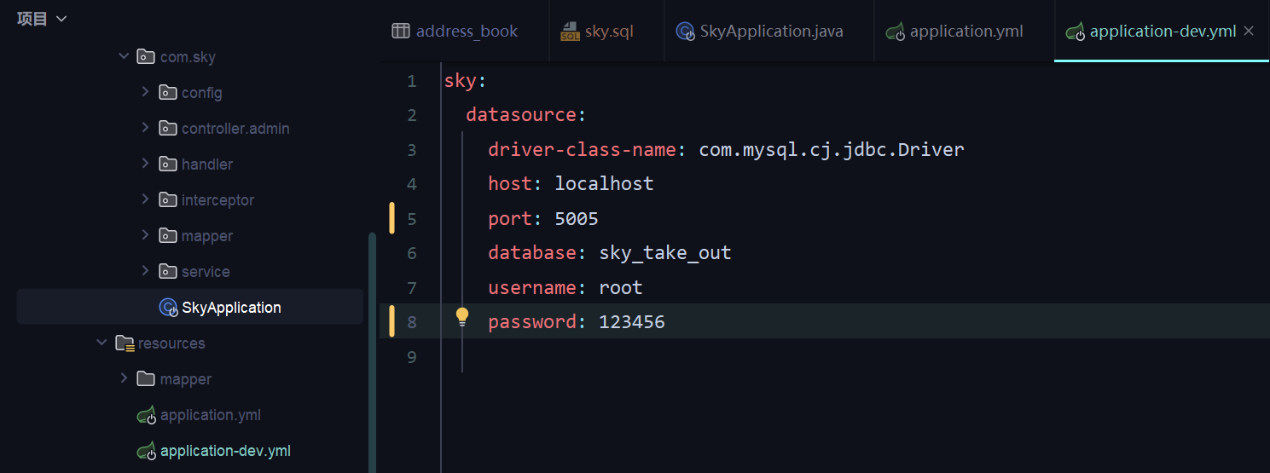Screen dimensions: 1270x473
Task: Click the resources folder icon
Action: 125,343
